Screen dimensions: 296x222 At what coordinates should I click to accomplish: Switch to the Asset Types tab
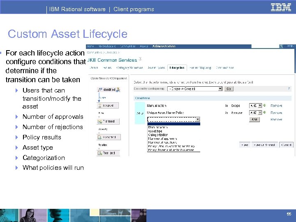pos(156,68)
